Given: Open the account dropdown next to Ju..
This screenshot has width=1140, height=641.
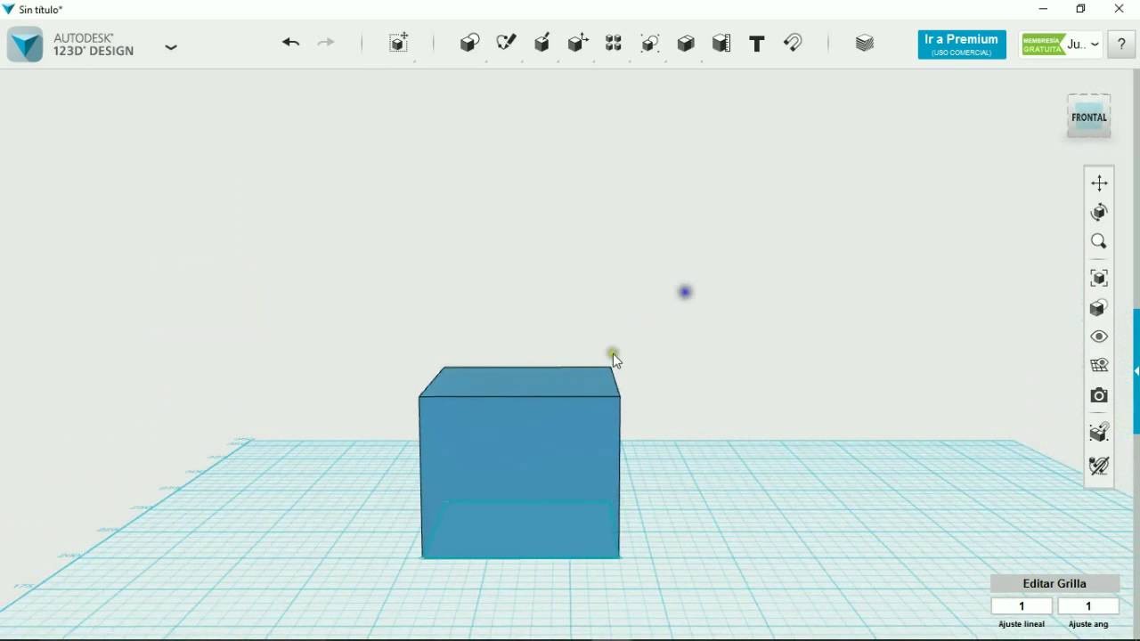Looking at the screenshot, I should [x=1095, y=44].
